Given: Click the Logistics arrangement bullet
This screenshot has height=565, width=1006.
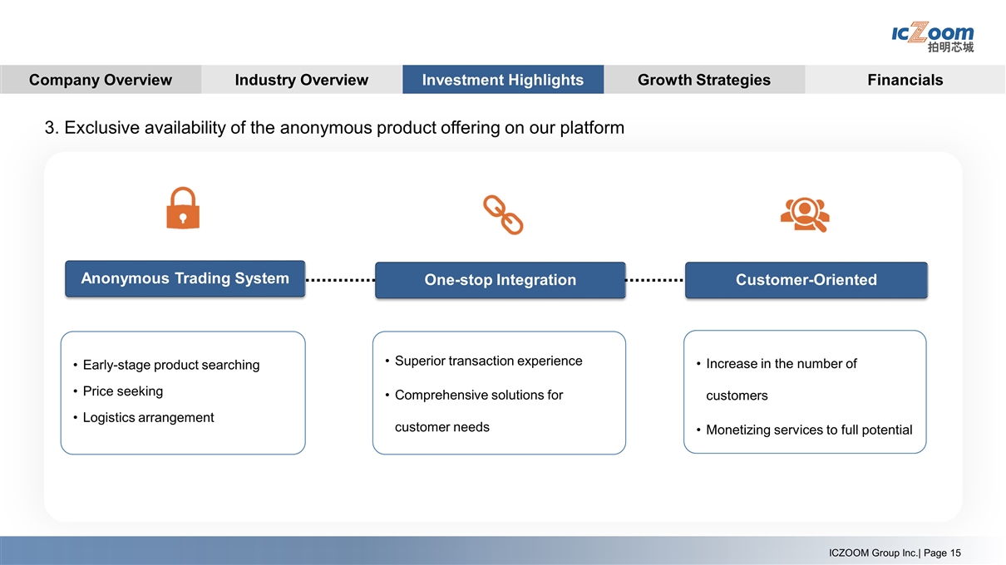Looking at the screenshot, I should [148, 417].
